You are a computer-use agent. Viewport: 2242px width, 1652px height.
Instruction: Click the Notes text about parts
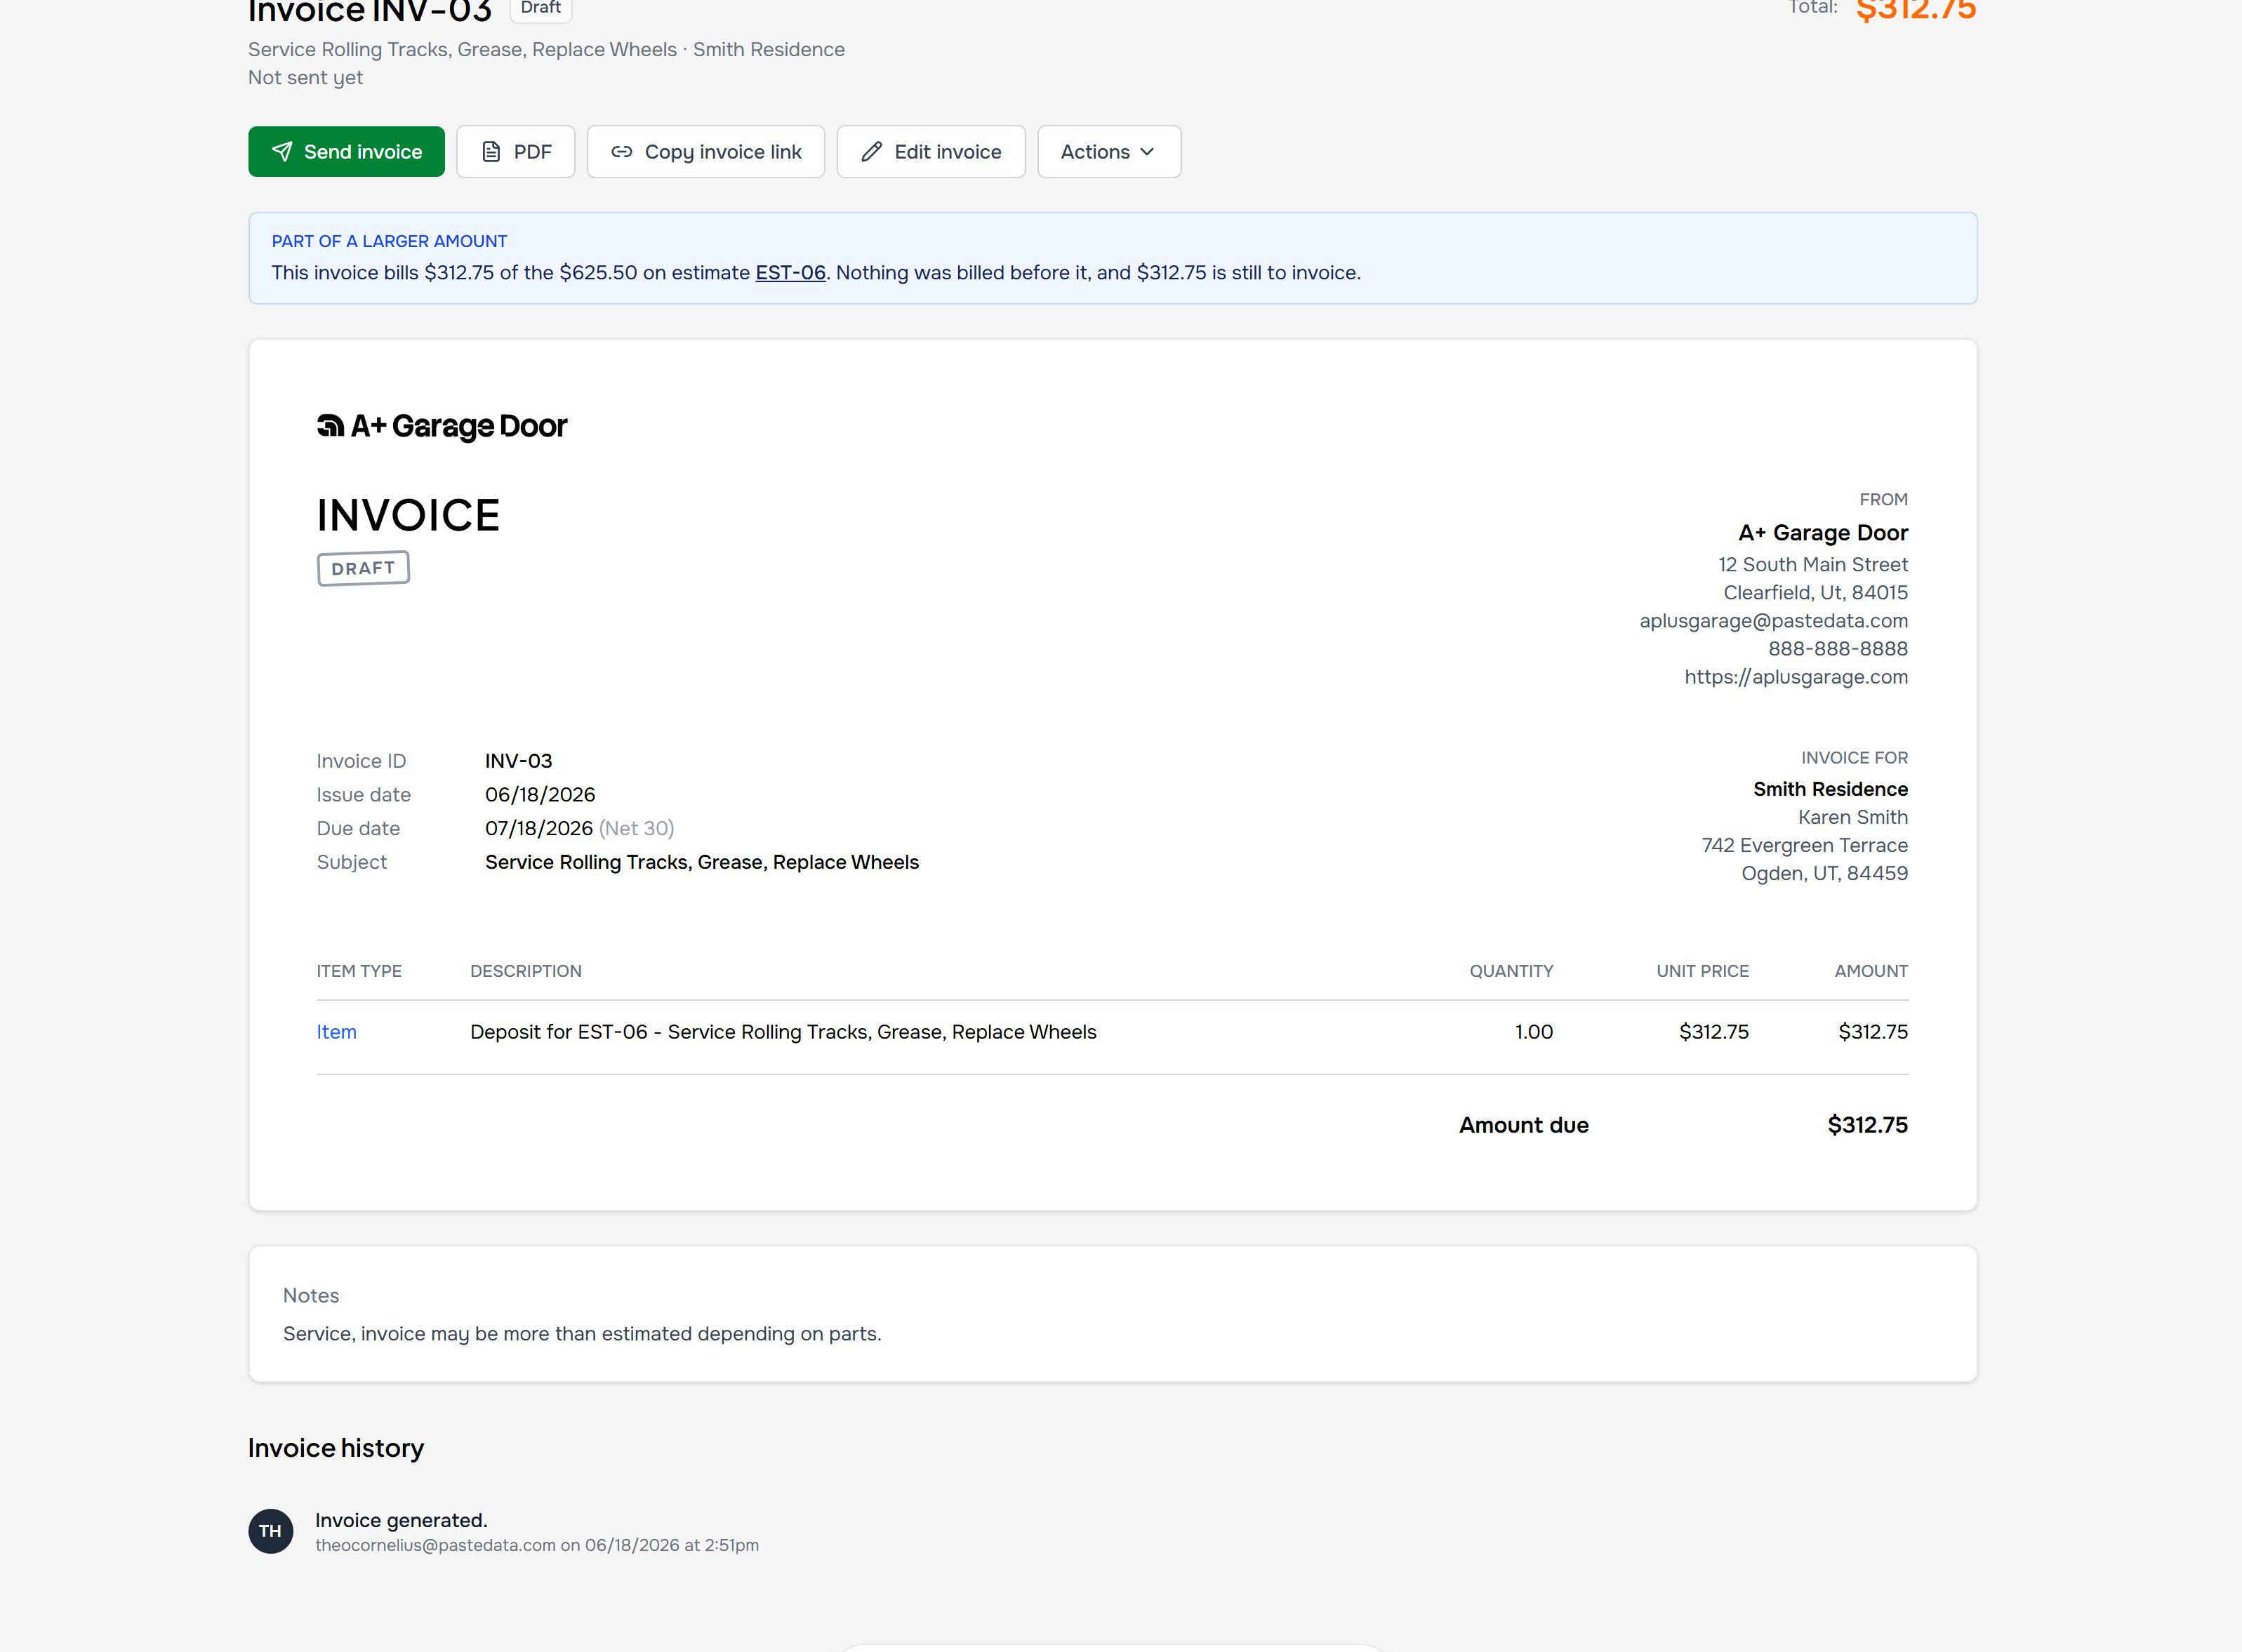tap(582, 1334)
